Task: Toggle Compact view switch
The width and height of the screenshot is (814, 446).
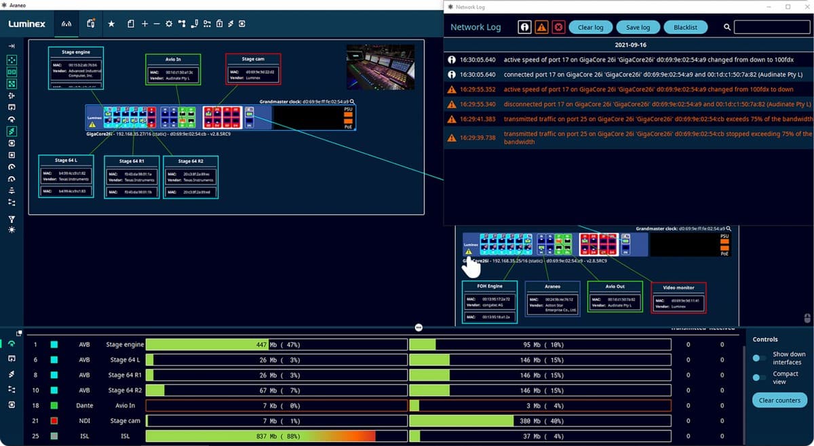Action: (x=759, y=378)
